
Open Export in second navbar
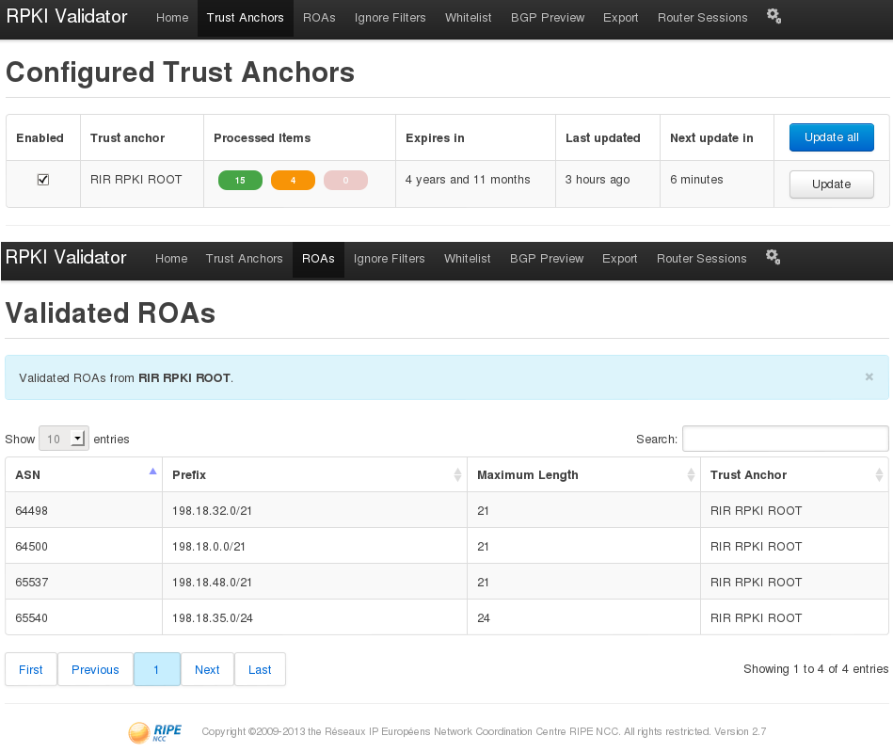(619, 259)
